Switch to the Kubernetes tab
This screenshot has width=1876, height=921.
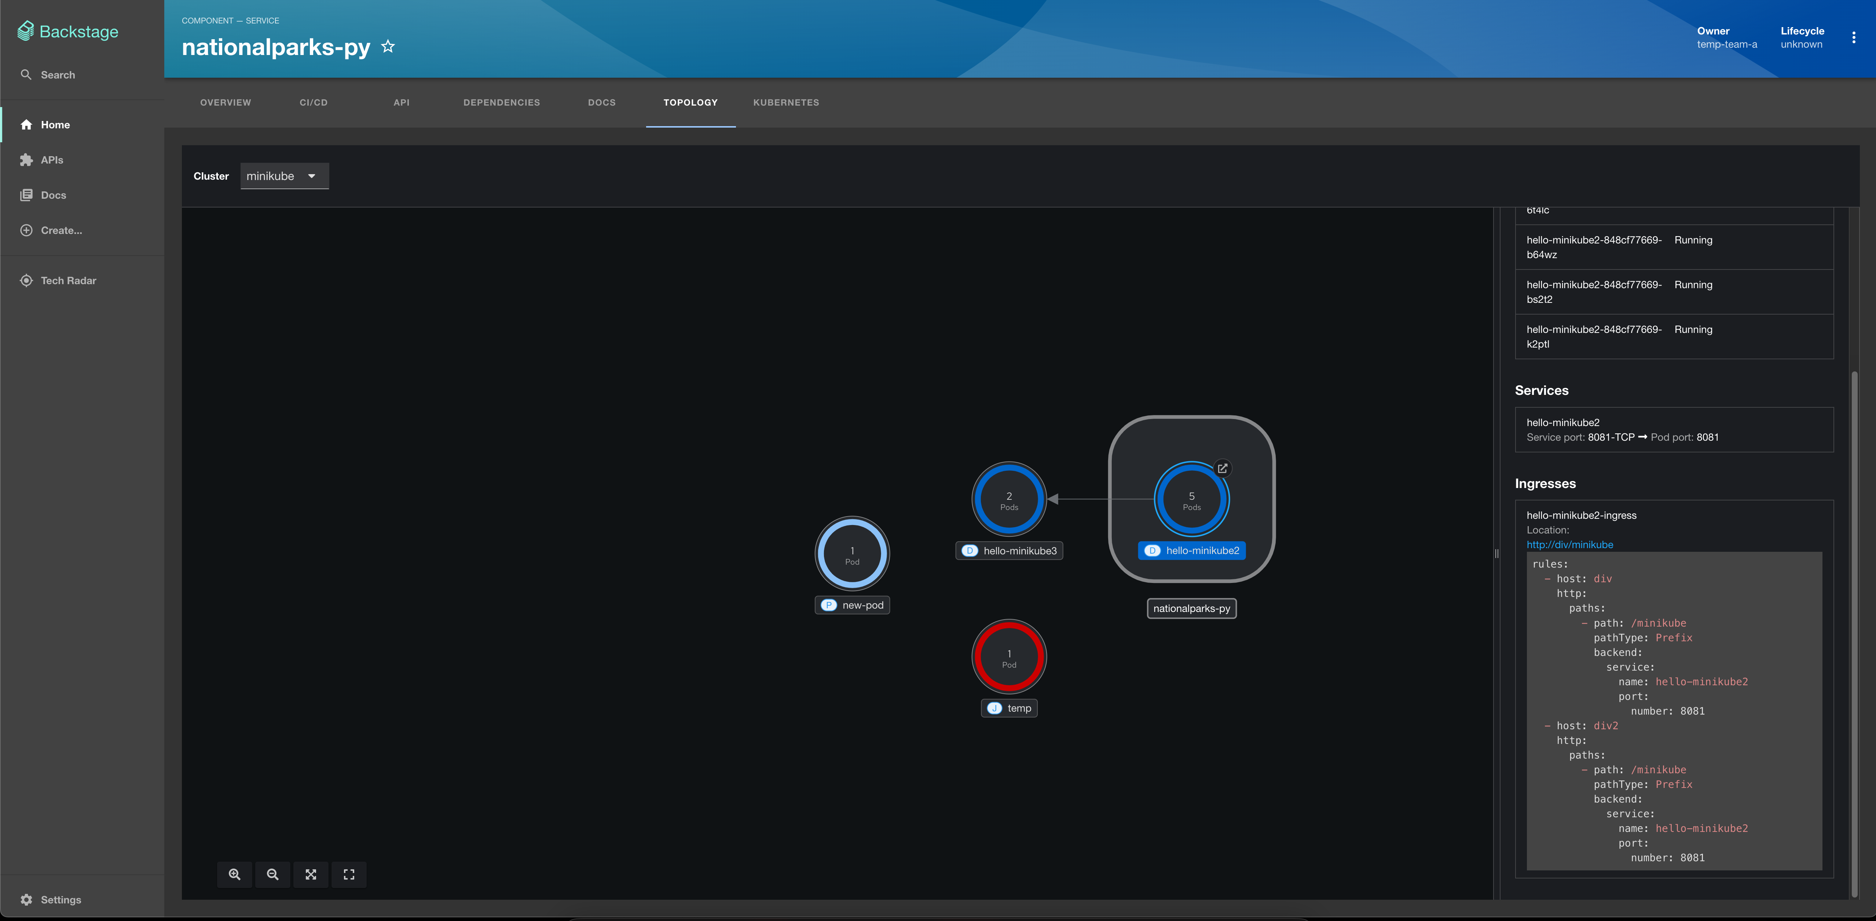(x=786, y=103)
